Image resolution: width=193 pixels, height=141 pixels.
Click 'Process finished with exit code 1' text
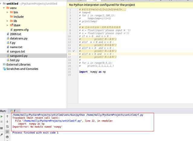coord(35,133)
